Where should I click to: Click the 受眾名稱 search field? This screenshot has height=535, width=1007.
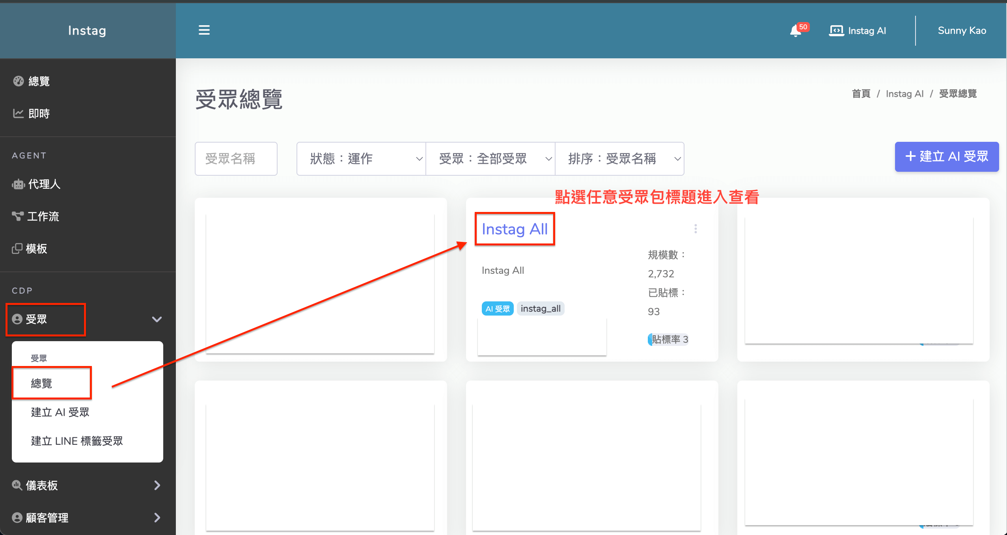(x=236, y=159)
